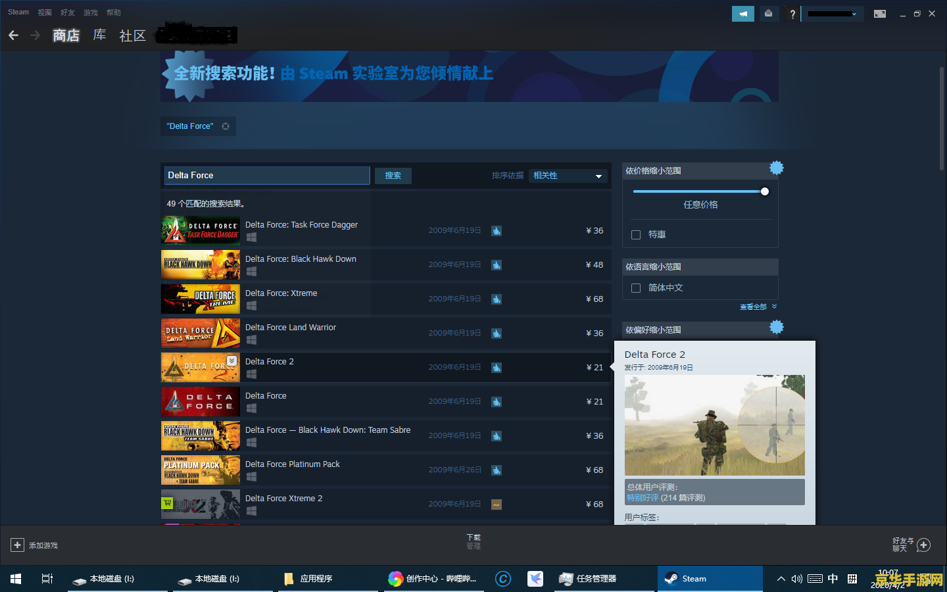This screenshot has height=592, width=947.
Task: Click Delta Force Platinum Pack title
Action: (x=293, y=464)
